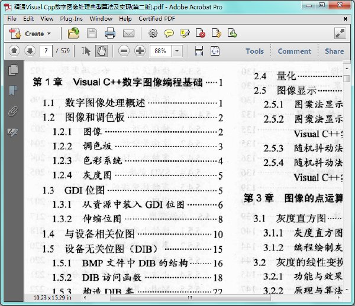Click the Insert Page icon with green arrow
Viewport: 355px width, 306px height.
tap(232, 33)
